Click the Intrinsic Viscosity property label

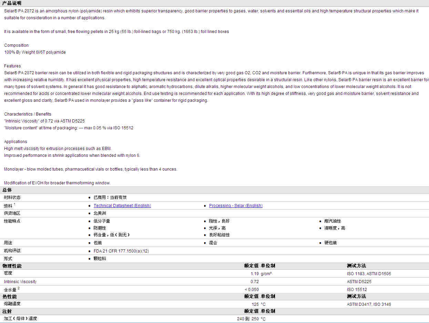click(x=20, y=282)
